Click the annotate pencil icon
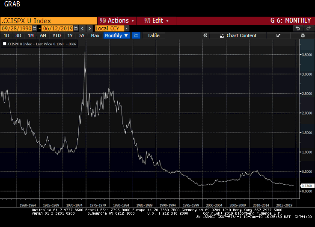Image resolution: width=315 pixels, height=227 pixels. (x=279, y=35)
